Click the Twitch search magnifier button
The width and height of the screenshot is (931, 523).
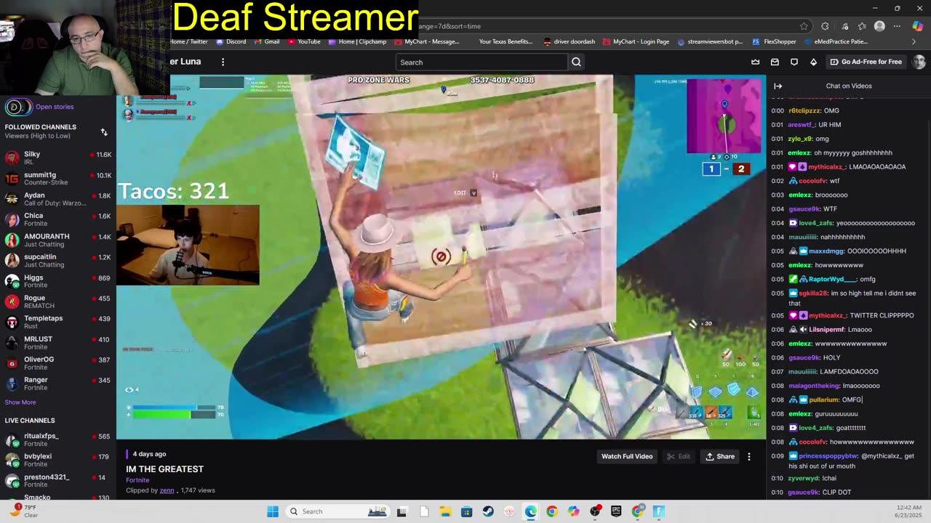[576, 62]
